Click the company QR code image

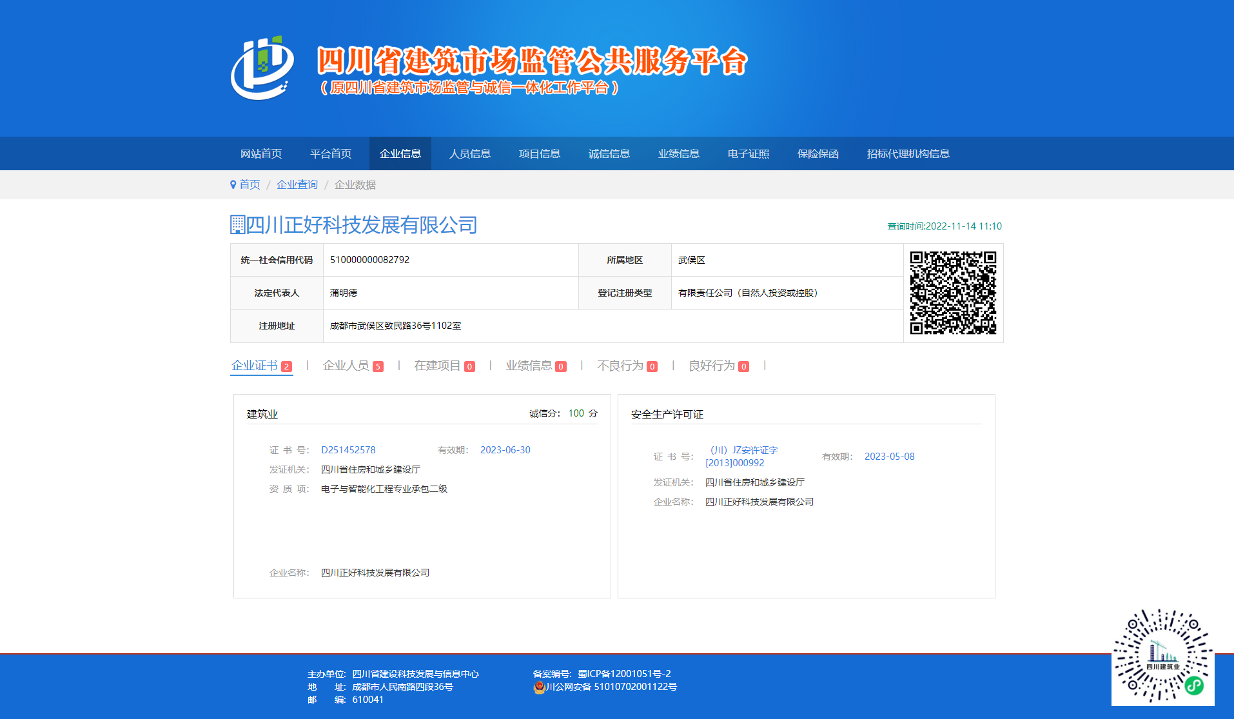tap(953, 293)
